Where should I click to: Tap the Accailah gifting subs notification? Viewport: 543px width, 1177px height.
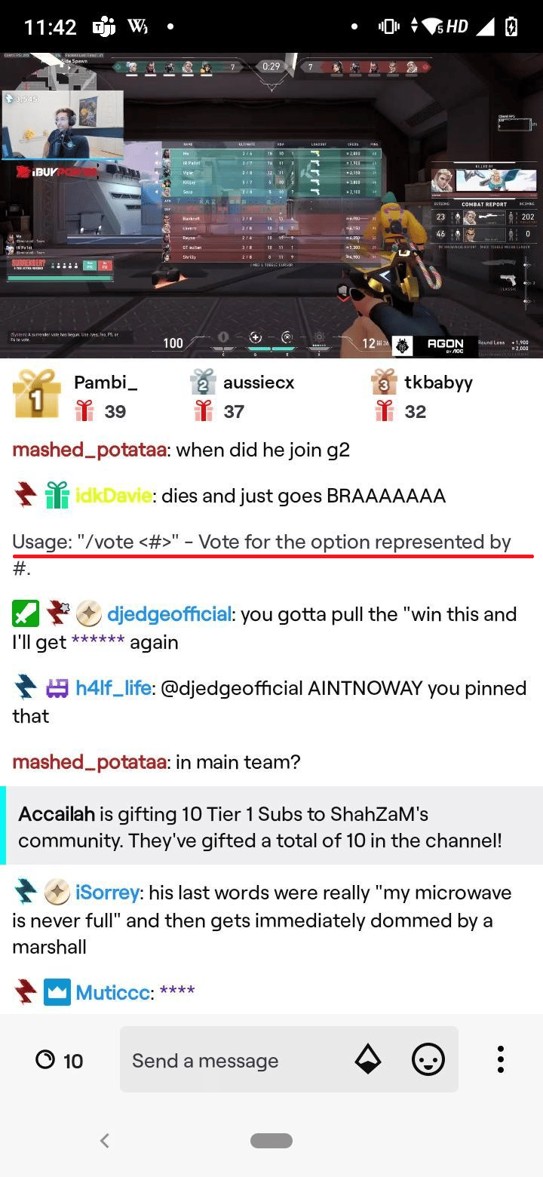[x=271, y=826]
